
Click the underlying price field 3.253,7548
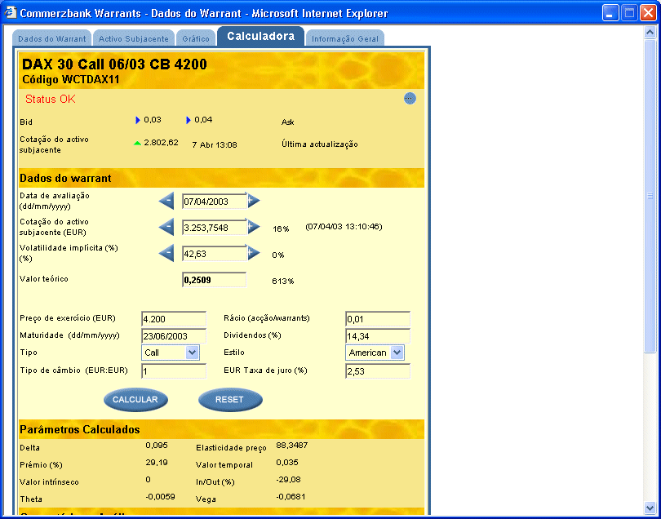214,227
